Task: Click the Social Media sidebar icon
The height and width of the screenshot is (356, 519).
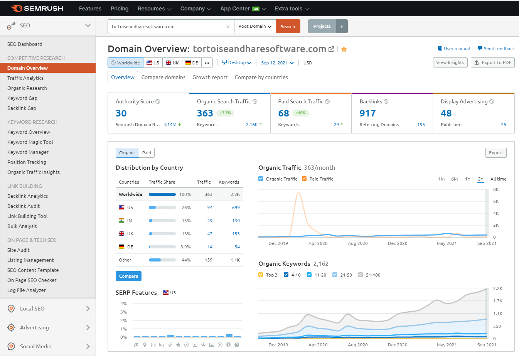Action: pos(11,346)
